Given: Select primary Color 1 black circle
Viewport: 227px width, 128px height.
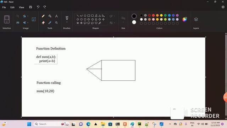Looking at the screenshot, I should 134,16.
